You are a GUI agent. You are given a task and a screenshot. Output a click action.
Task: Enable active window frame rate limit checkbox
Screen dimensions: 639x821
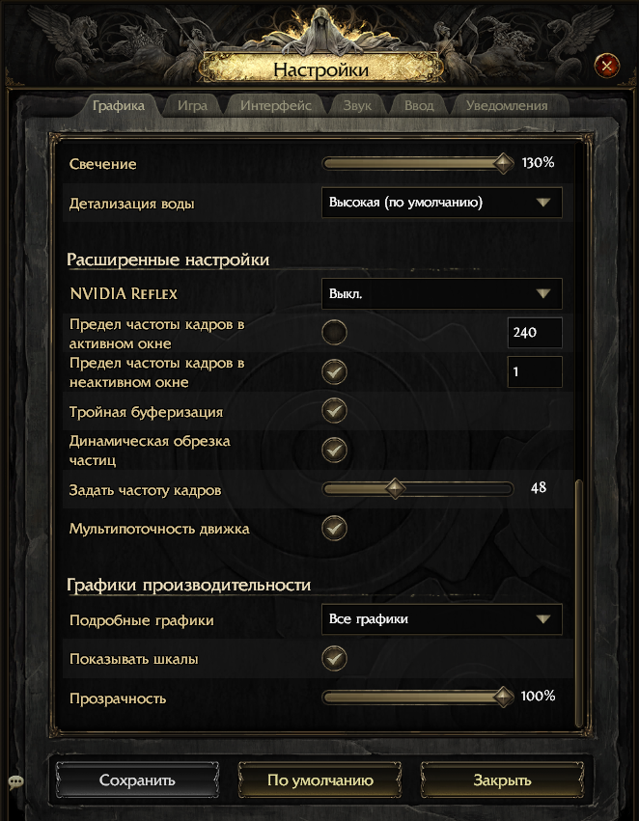(334, 334)
